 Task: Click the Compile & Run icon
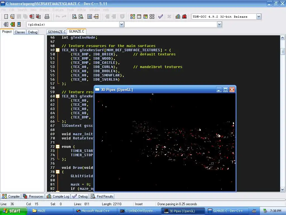(x=145, y=17)
